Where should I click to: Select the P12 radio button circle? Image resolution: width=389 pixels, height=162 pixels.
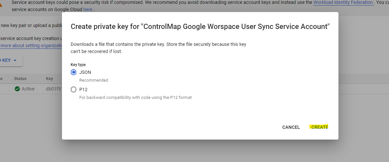pos(74,89)
